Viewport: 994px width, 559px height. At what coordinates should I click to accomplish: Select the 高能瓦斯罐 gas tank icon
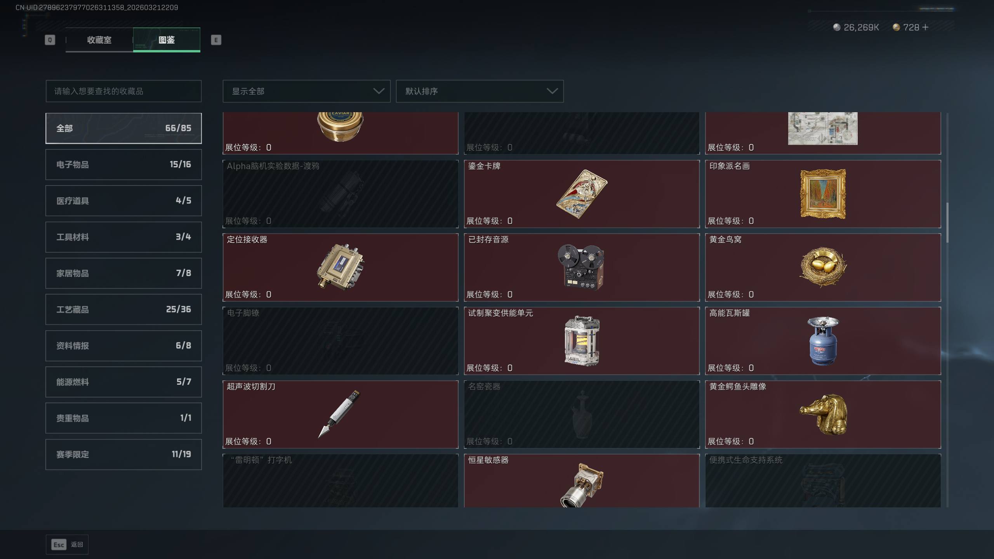(823, 340)
